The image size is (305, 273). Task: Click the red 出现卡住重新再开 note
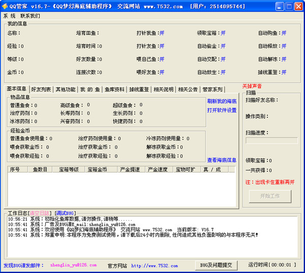(270, 183)
